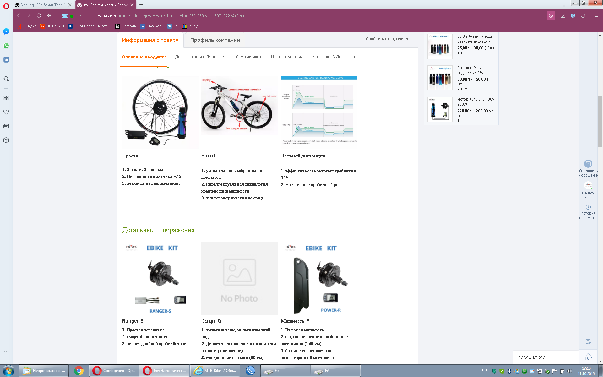Open the tab menu in title bar
This screenshot has height=377, width=603.
point(564,4)
